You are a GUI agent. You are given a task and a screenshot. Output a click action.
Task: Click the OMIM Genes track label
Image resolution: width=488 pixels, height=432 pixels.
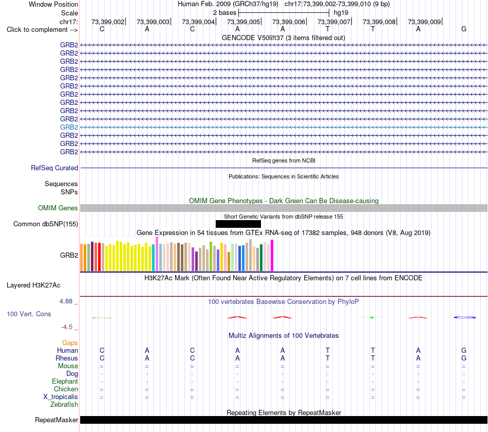(58, 208)
